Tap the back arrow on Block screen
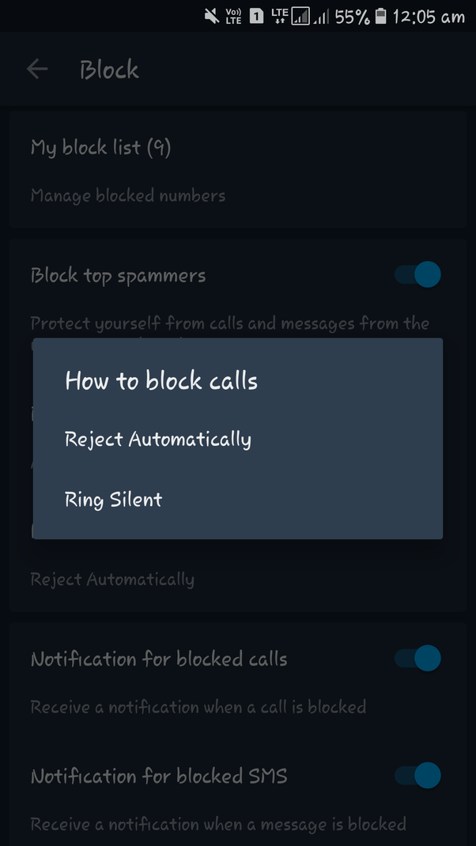Viewport: 476px width, 846px height. (x=36, y=69)
